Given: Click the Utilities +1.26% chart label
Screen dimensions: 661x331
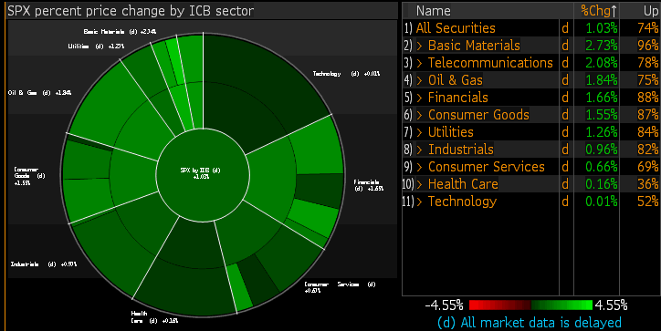Looking at the screenshot, I should coord(96,47).
